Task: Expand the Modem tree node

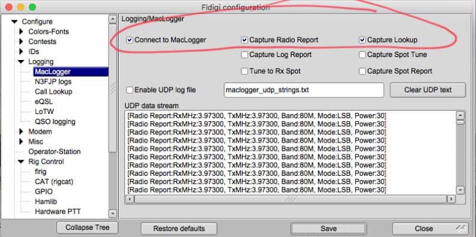Action: [x=21, y=131]
